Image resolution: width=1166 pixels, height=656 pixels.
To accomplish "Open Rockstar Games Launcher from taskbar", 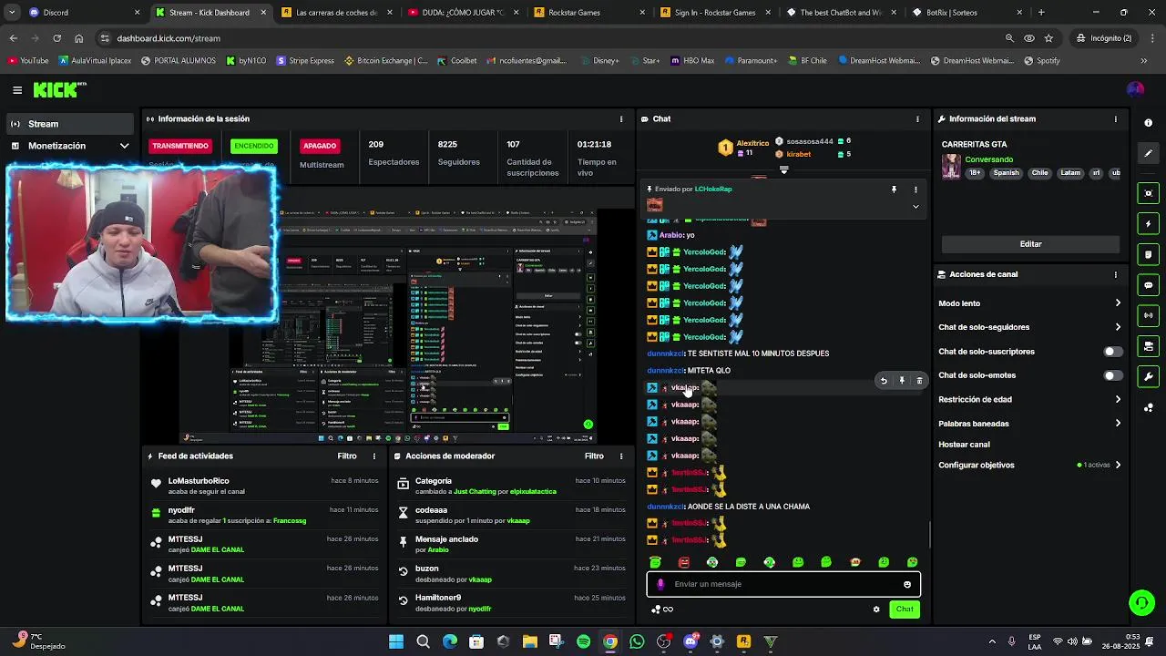I will click(743, 642).
